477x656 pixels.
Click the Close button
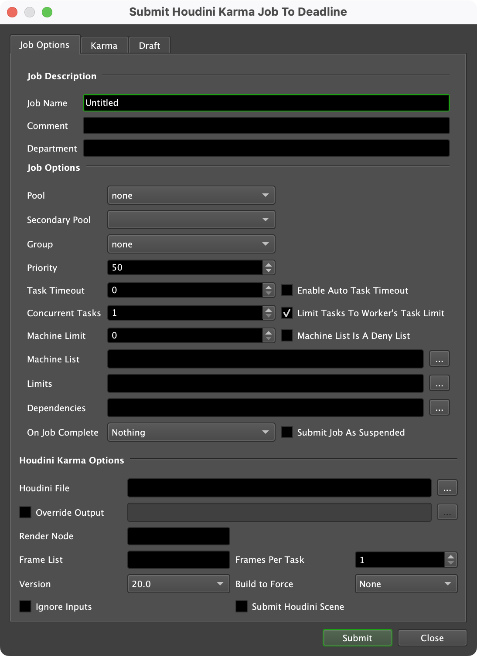[x=433, y=638]
